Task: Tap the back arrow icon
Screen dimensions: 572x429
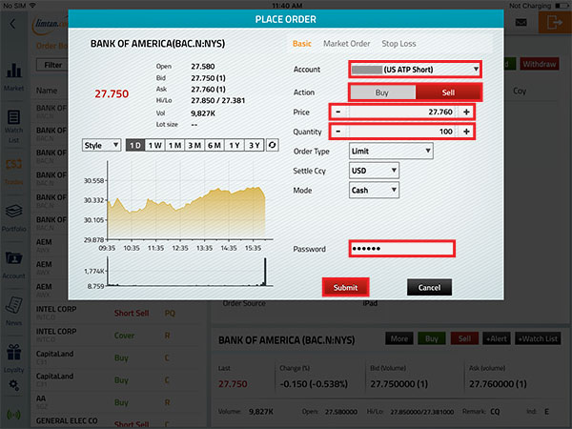Action: [x=12, y=24]
